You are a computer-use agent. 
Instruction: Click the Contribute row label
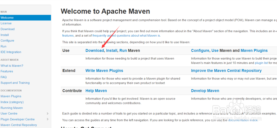[x=72, y=91]
